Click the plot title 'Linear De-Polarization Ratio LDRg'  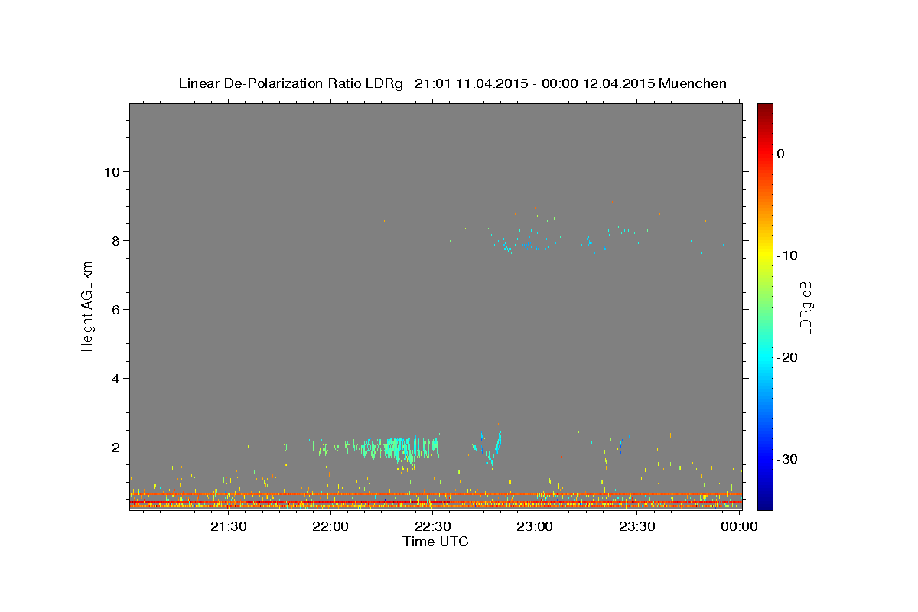pyautogui.click(x=291, y=83)
